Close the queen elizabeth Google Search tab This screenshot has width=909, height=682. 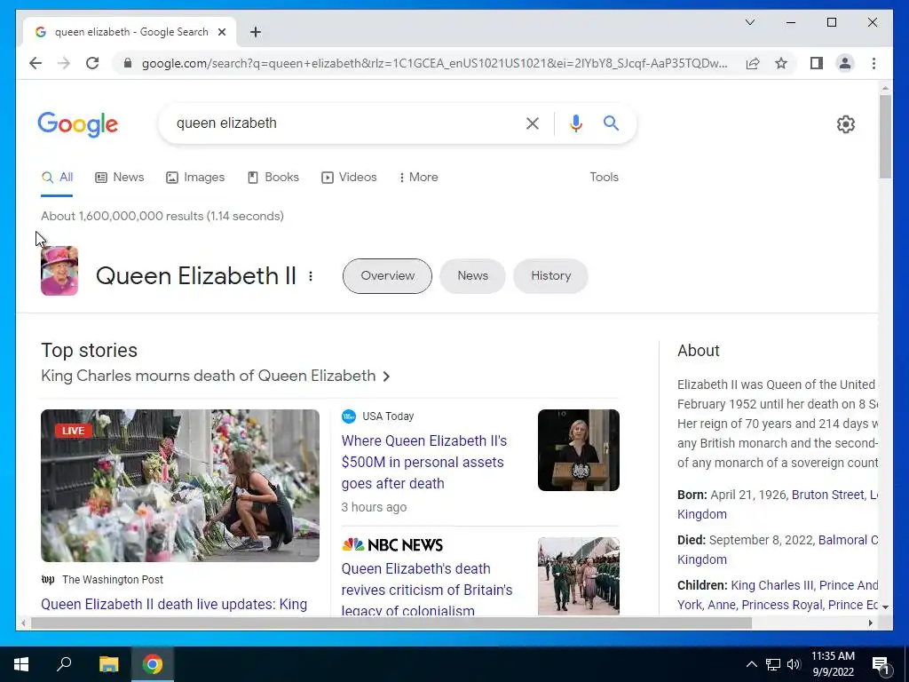point(221,32)
